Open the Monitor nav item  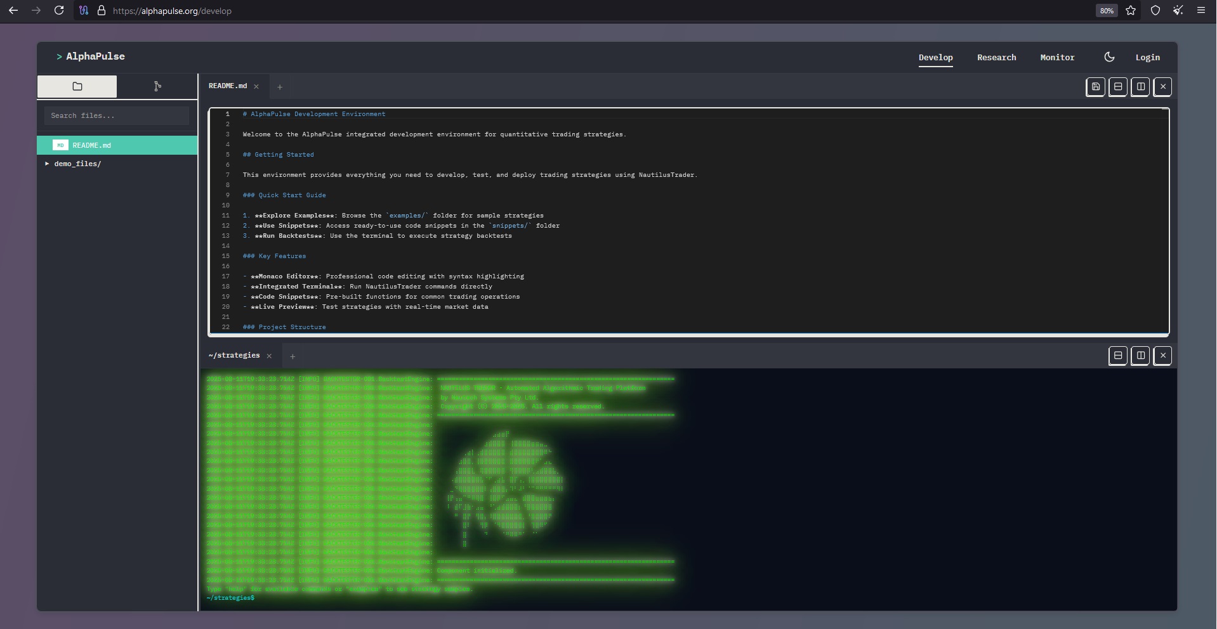click(1057, 57)
